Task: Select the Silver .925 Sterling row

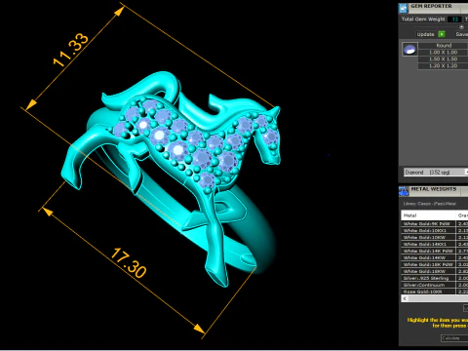Action: tap(435, 278)
